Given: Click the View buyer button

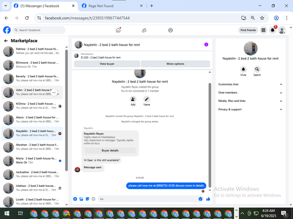Looking at the screenshot, I should 107,64.
